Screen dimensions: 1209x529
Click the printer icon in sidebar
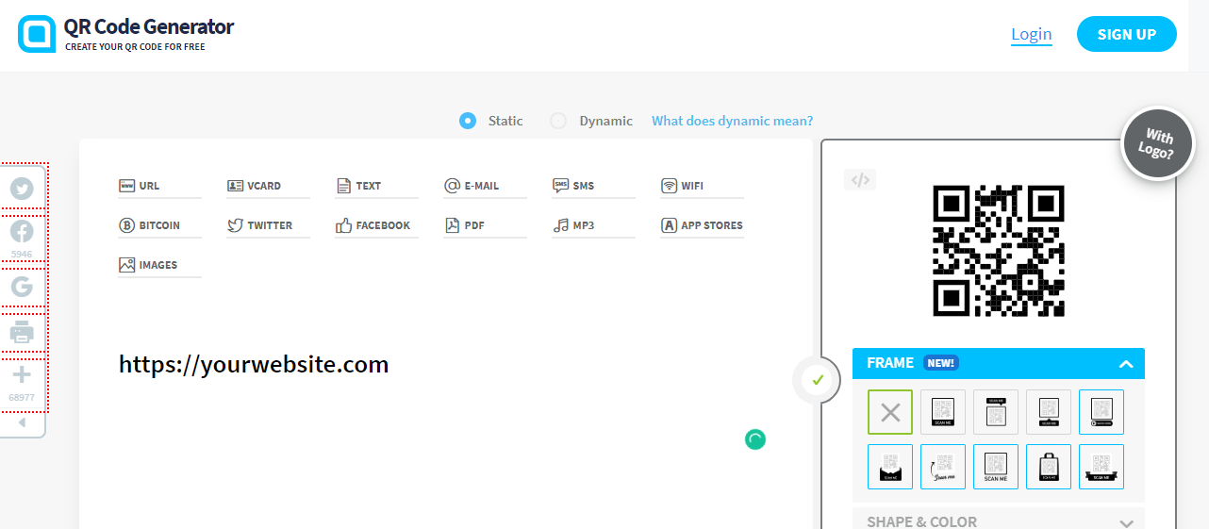22,332
